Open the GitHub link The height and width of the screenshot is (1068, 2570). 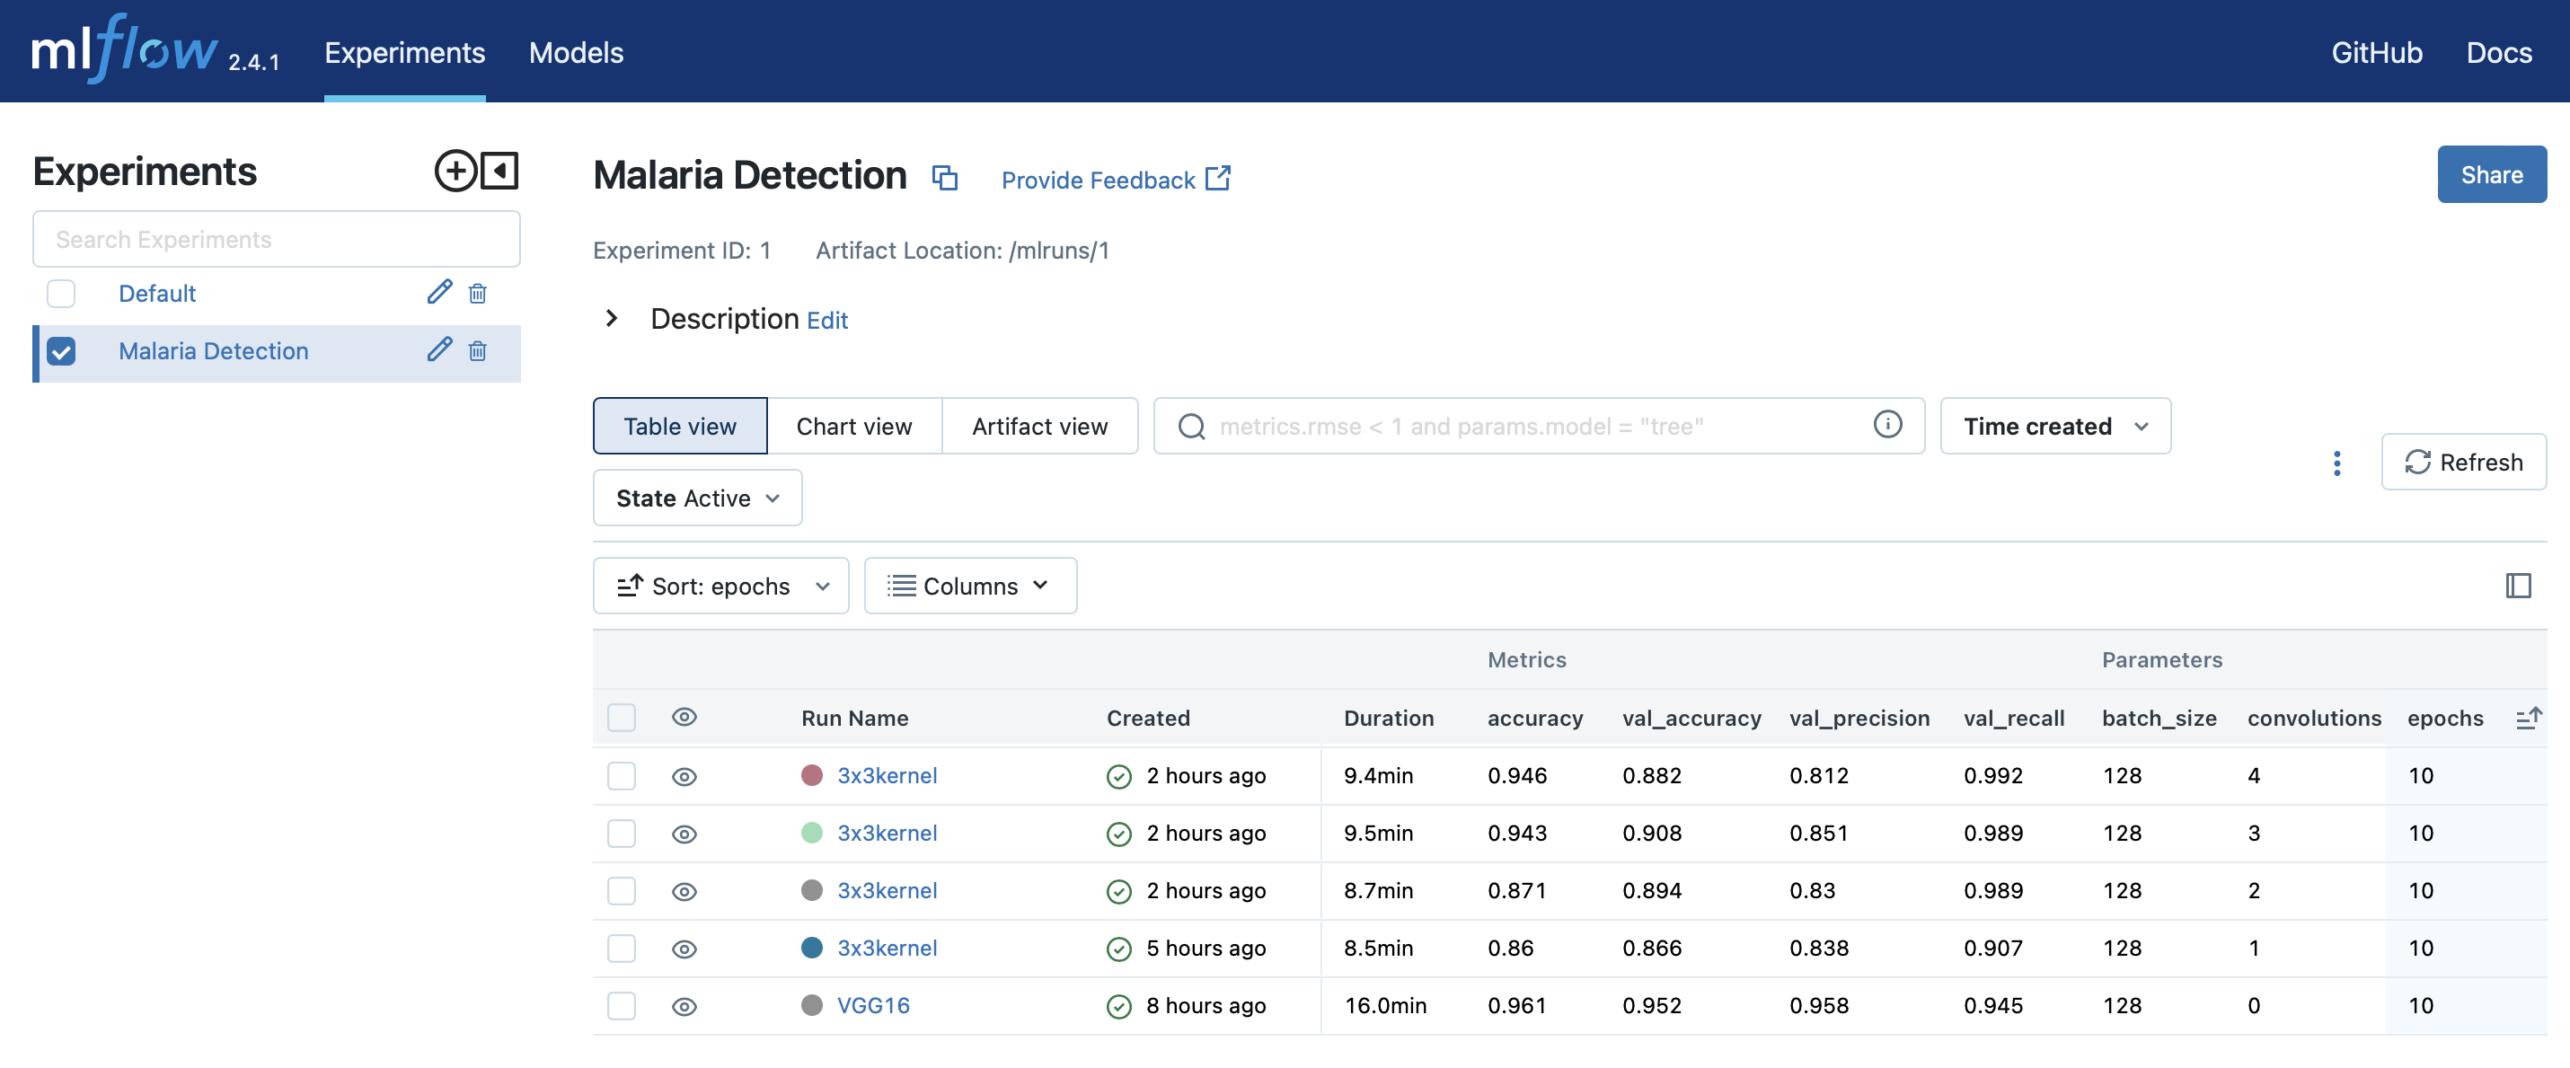coord(2377,52)
